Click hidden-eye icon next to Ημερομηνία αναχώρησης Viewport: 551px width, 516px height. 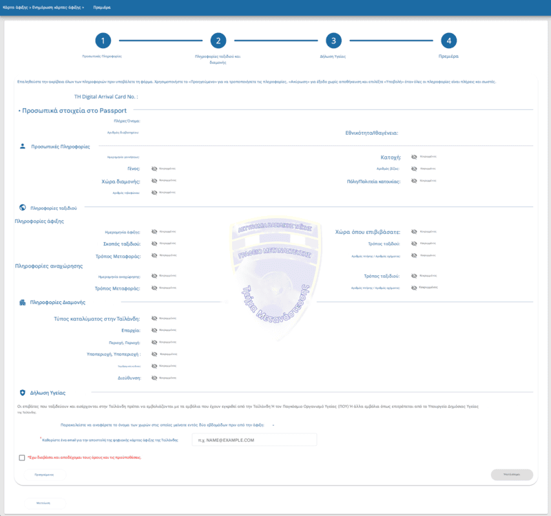pyautogui.click(x=154, y=276)
